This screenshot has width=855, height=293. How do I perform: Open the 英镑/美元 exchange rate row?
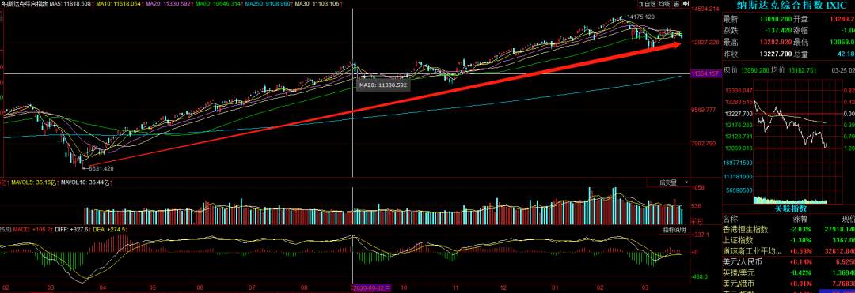[788, 273]
